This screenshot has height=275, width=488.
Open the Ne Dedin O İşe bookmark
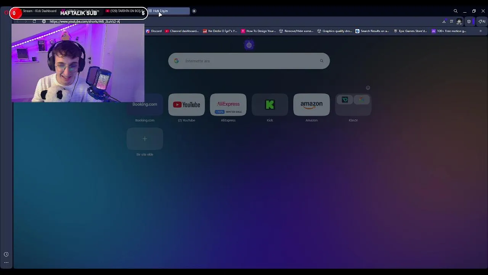220,31
